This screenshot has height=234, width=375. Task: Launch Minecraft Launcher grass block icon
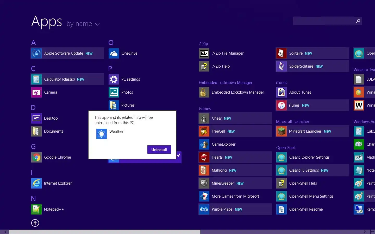click(x=282, y=131)
